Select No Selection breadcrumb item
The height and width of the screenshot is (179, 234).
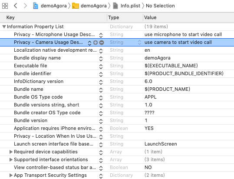pos(160,6)
